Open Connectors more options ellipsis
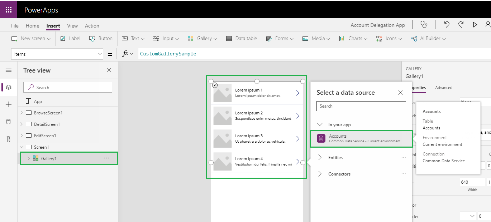491x222 pixels. click(x=404, y=174)
